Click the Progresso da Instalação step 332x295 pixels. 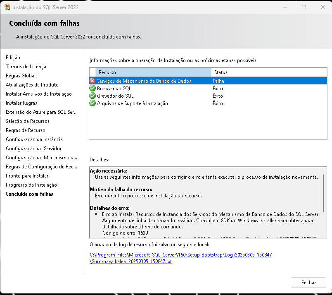(x=31, y=185)
